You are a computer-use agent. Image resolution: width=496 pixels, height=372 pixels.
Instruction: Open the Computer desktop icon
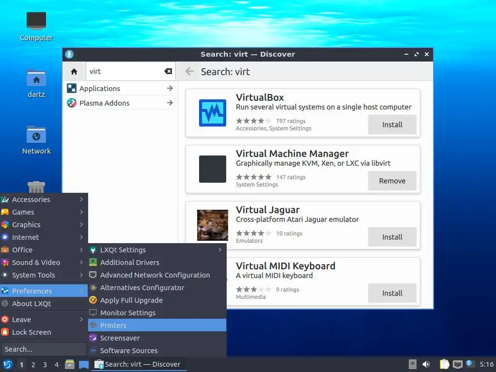[x=36, y=21]
